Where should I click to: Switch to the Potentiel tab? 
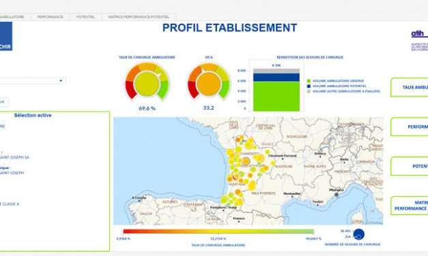[86, 17]
